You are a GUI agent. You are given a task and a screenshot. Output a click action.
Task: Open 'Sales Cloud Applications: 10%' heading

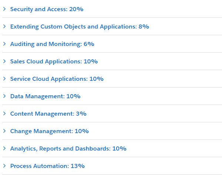coord(54,62)
